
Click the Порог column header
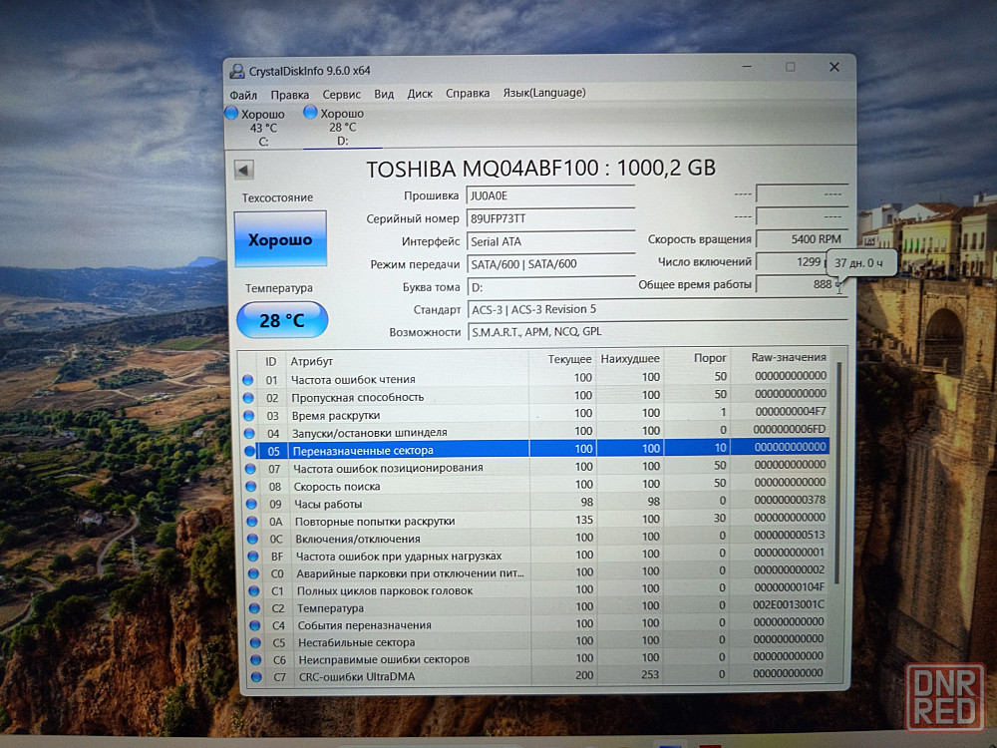pos(698,358)
